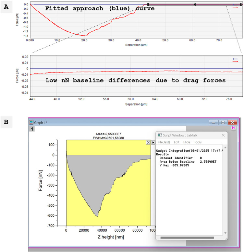
Task: Close the yellow integration gadget with X
Action: point(148,142)
